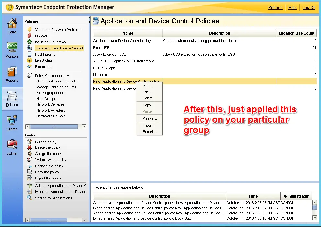
Task: Click the Firewall policy icon
Action: [29, 36]
